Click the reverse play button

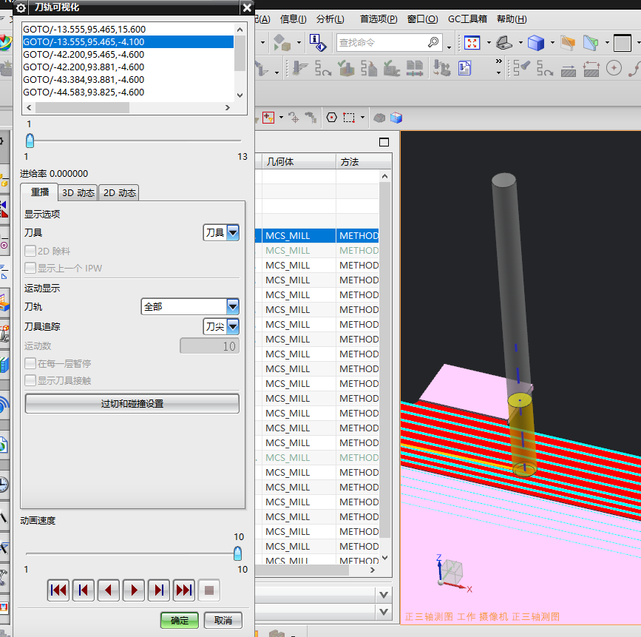click(x=109, y=590)
